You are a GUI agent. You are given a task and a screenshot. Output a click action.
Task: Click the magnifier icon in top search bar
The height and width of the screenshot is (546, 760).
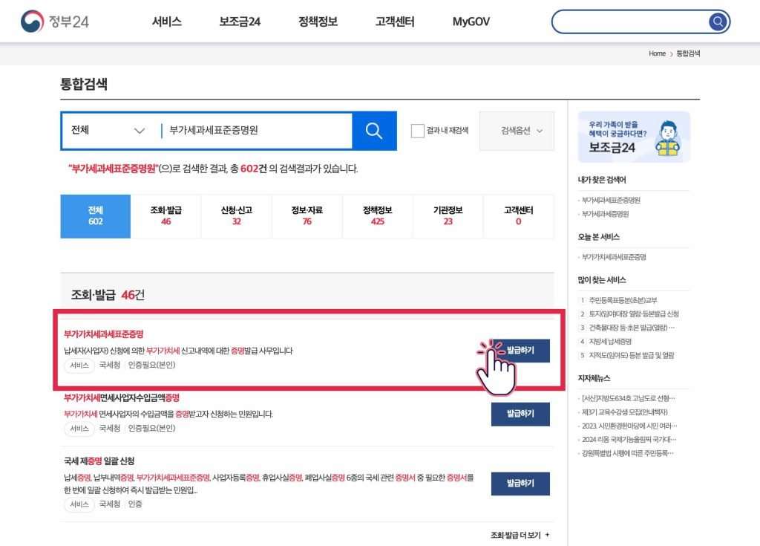(x=717, y=22)
